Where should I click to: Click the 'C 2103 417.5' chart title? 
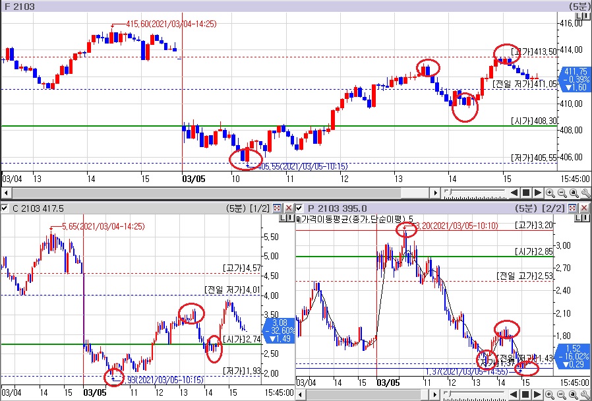point(38,208)
